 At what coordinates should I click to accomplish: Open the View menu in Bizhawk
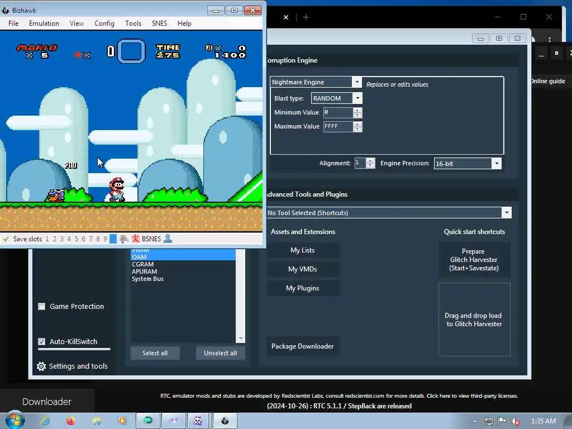77,23
